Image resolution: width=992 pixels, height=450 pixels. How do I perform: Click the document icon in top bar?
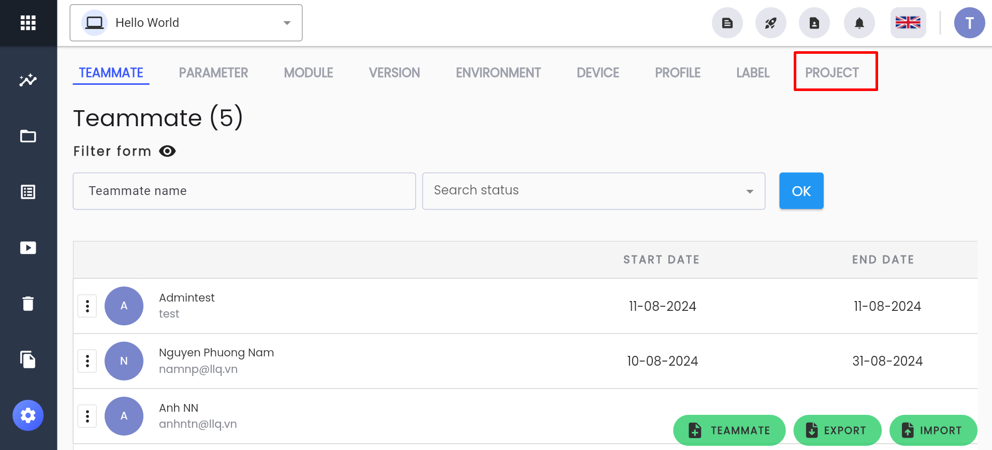pyautogui.click(x=727, y=23)
